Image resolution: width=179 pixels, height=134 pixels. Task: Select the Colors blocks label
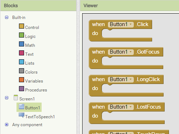[x=31, y=72]
